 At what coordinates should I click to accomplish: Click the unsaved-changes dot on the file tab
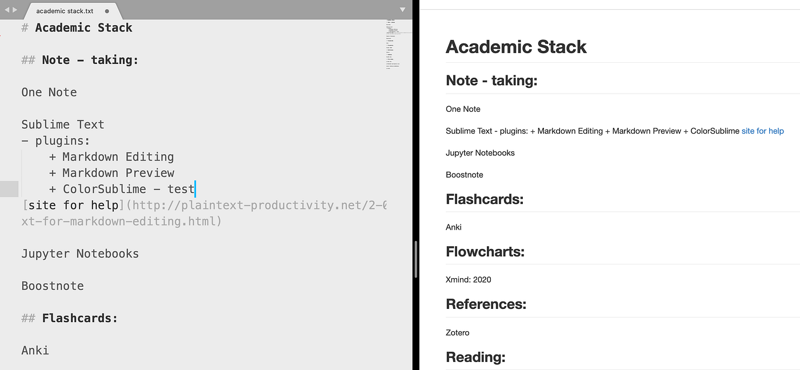pyautogui.click(x=106, y=10)
